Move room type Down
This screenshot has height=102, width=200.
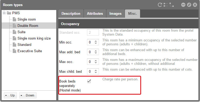(x=28, y=95)
